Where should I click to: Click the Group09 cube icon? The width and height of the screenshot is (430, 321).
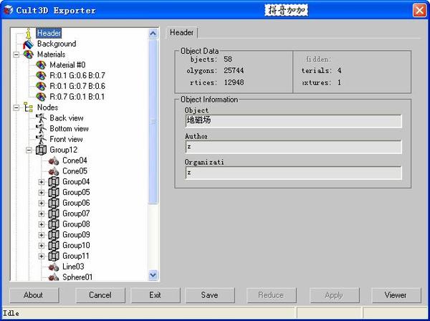pyautogui.click(x=54, y=235)
